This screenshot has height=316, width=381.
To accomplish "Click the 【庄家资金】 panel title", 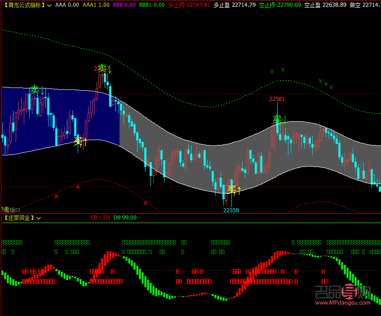I will [19, 218].
